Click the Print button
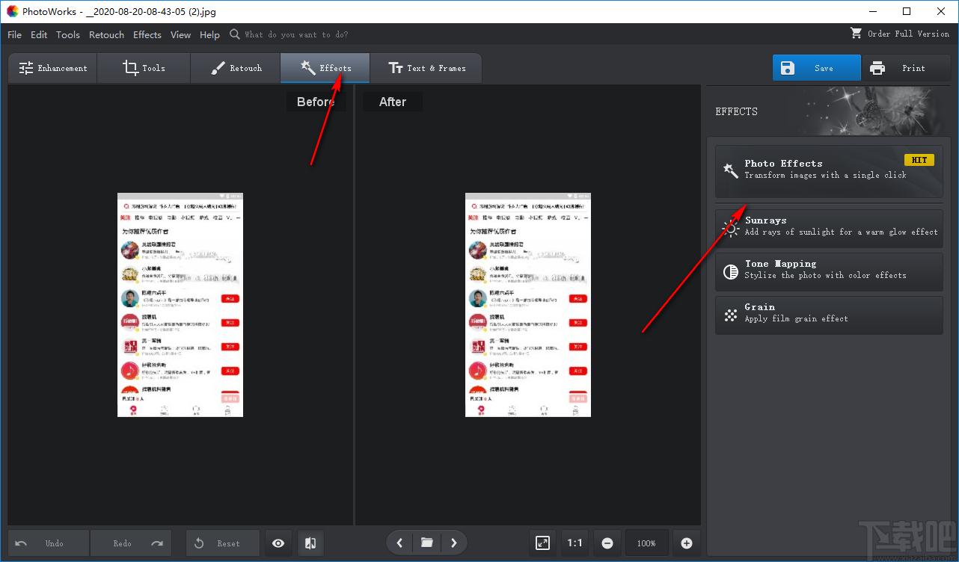 (x=906, y=68)
